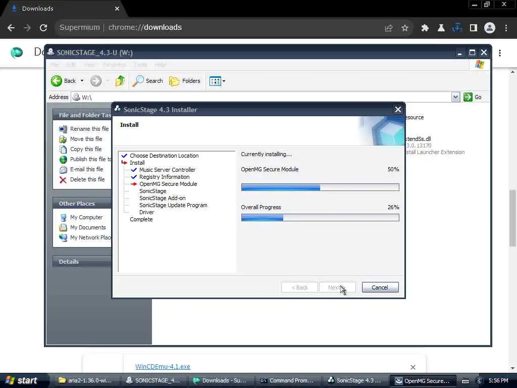Click the browser back arrow

[11, 28]
